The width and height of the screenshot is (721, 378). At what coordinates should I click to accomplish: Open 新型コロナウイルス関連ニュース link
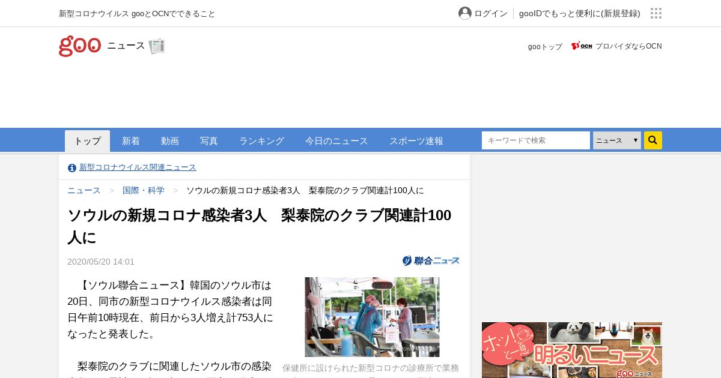pos(138,167)
